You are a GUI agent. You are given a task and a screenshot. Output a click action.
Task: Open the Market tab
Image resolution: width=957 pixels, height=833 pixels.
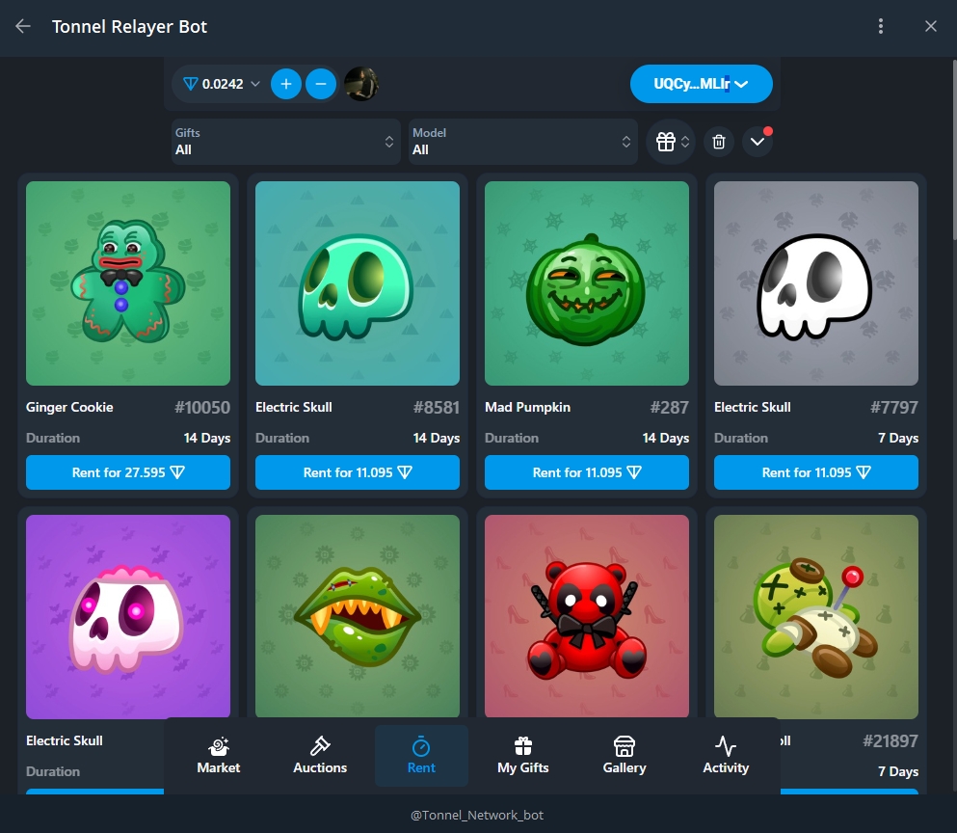[x=219, y=756]
